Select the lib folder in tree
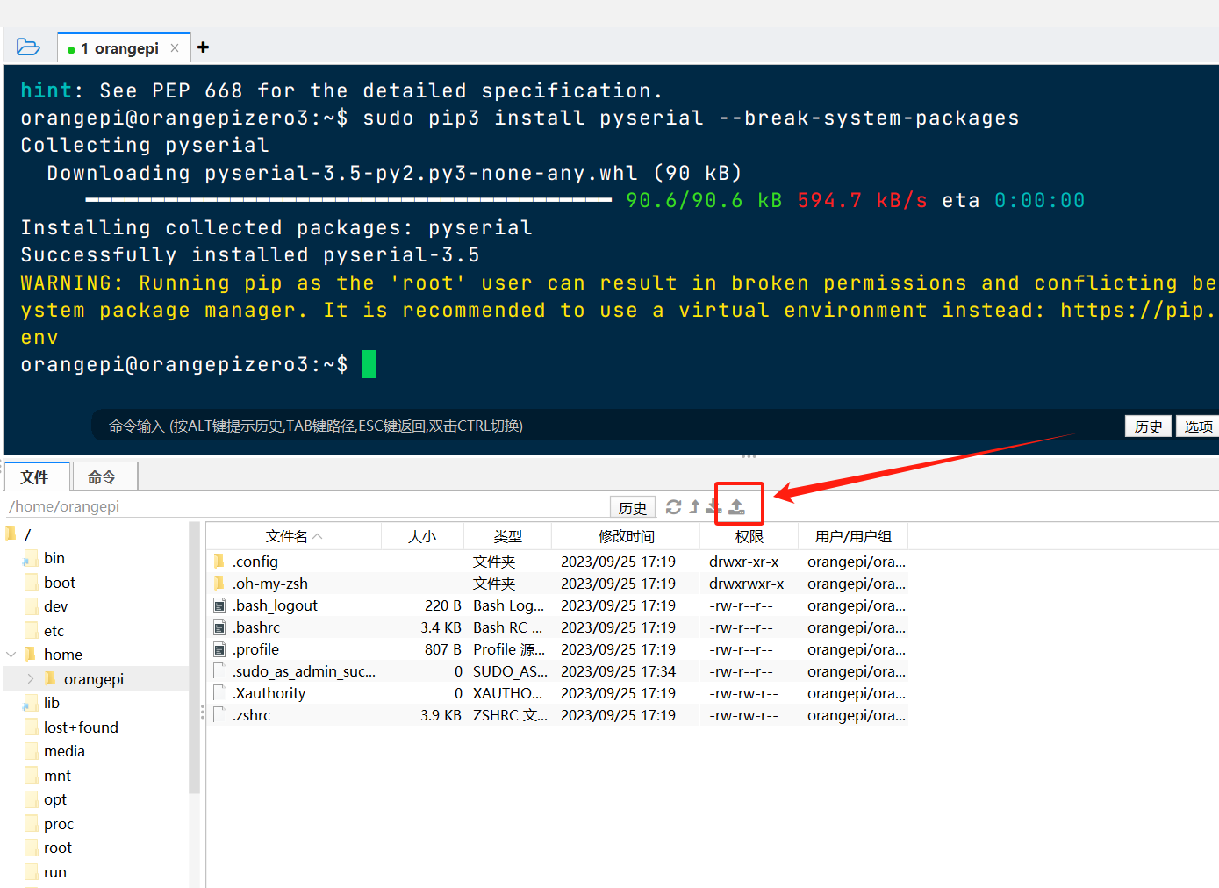The image size is (1219, 888). (52, 703)
